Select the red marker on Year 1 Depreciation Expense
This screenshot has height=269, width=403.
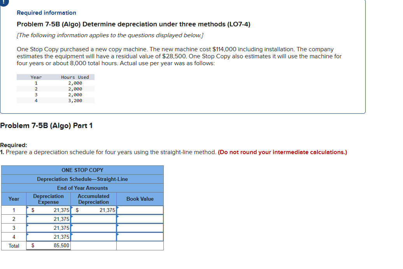[28, 208]
